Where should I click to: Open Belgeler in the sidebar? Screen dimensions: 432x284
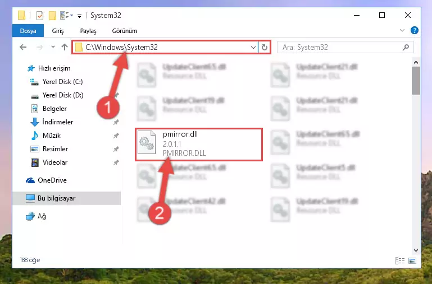[x=48, y=109]
